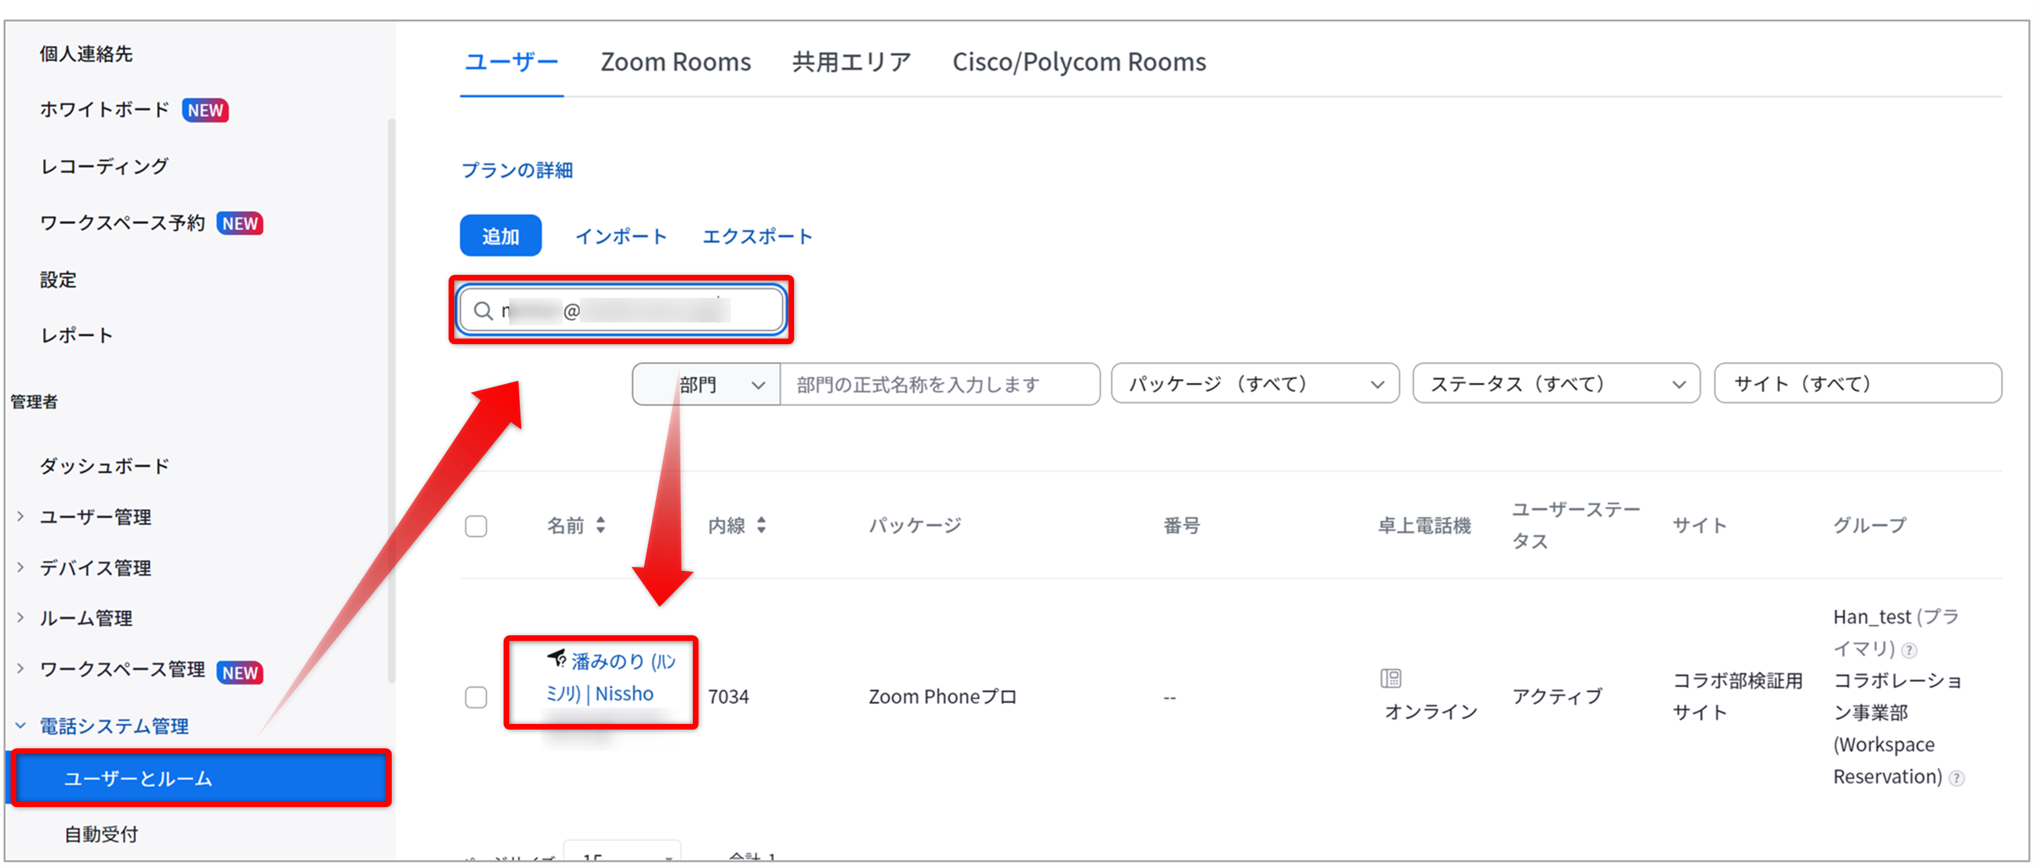Open プランの詳細 link
2038x867 pixels.
click(x=517, y=170)
